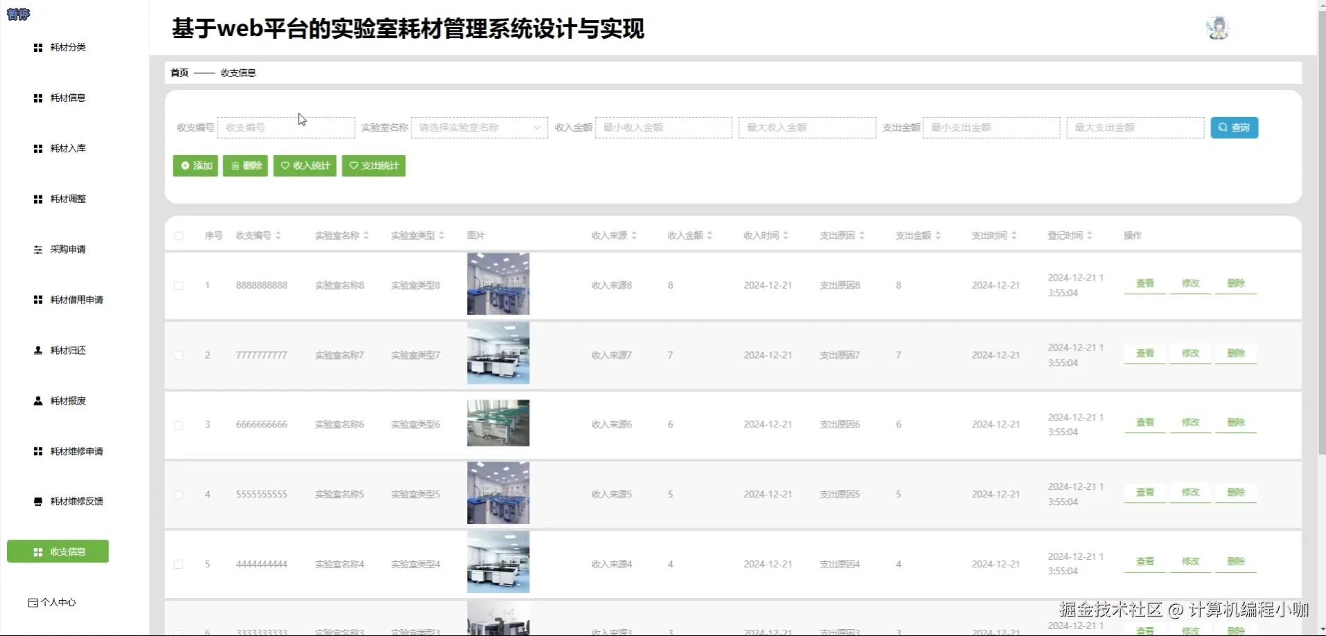Image resolution: width=1326 pixels, height=636 pixels.
Task: Click the 支出原因6 cell
Action: pos(840,425)
